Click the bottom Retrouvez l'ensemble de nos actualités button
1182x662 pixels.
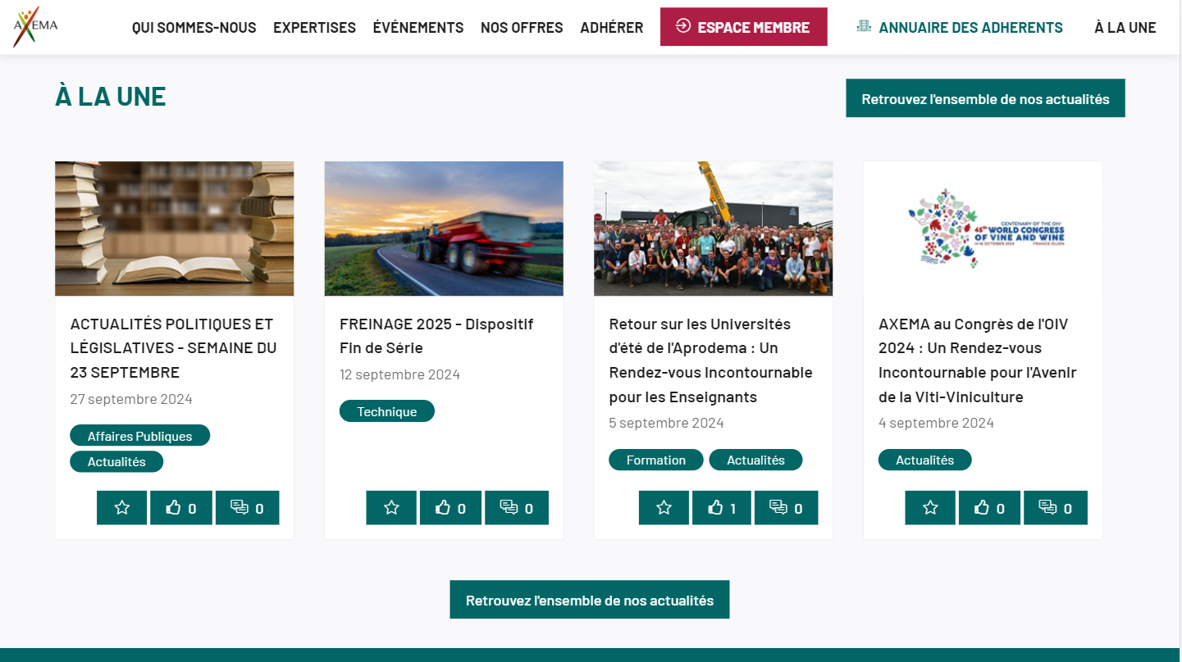590,600
